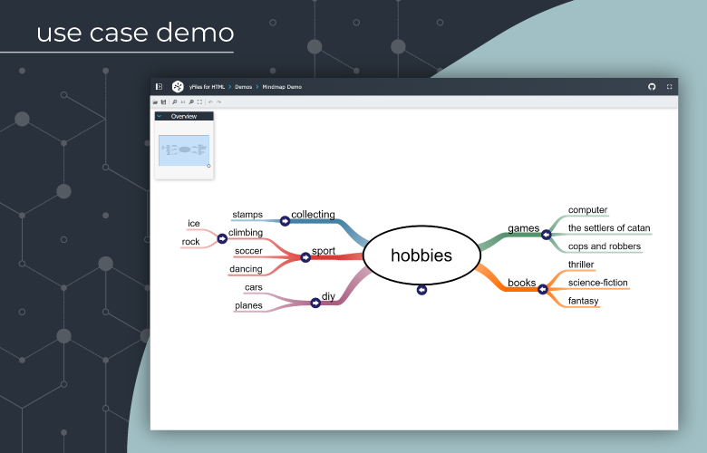Viewport: 707px width, 453px height.
Task: Select the climbing node label
Action: (246, 233)
